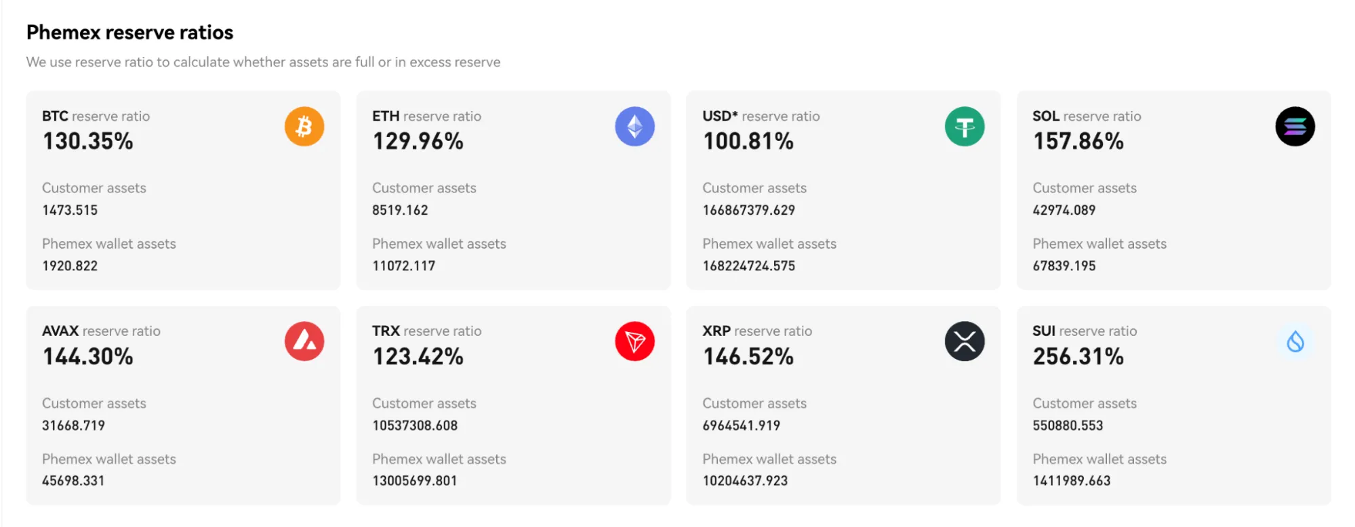1355x527 pixels.
Task: Click the Avalanche coin icon
Action: (304, 341)
